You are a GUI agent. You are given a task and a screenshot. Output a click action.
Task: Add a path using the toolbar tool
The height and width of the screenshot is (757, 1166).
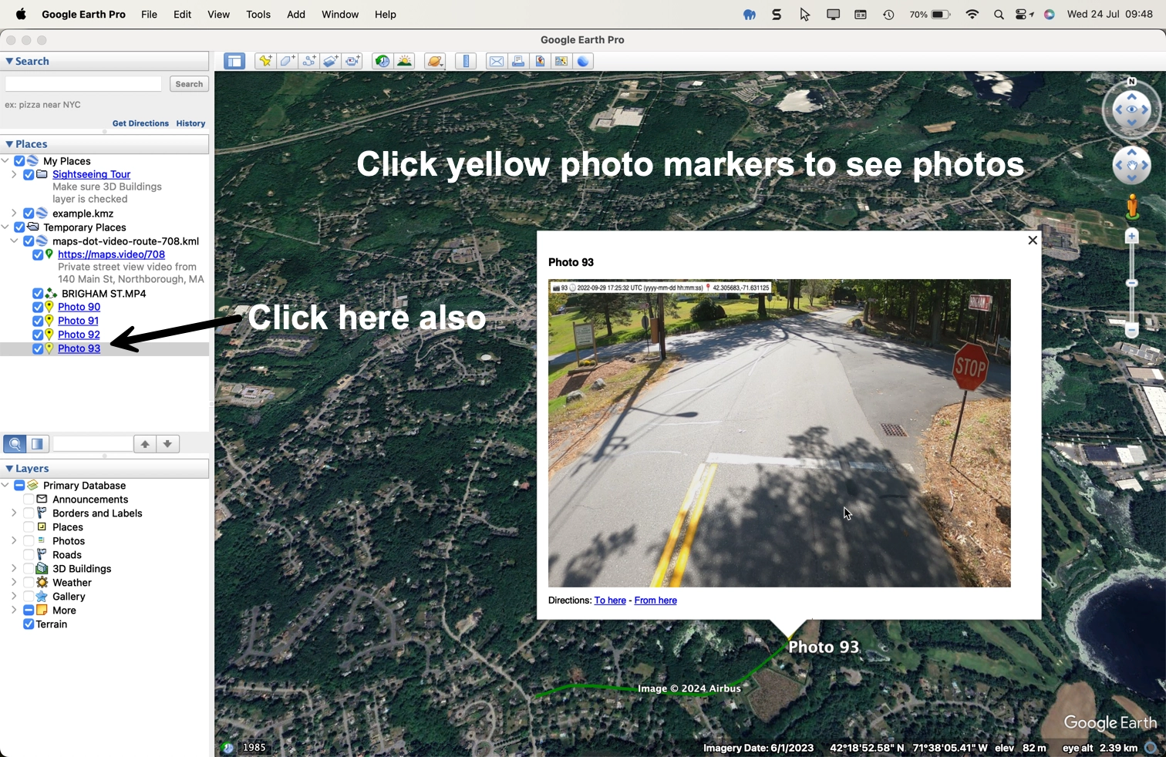309,61
